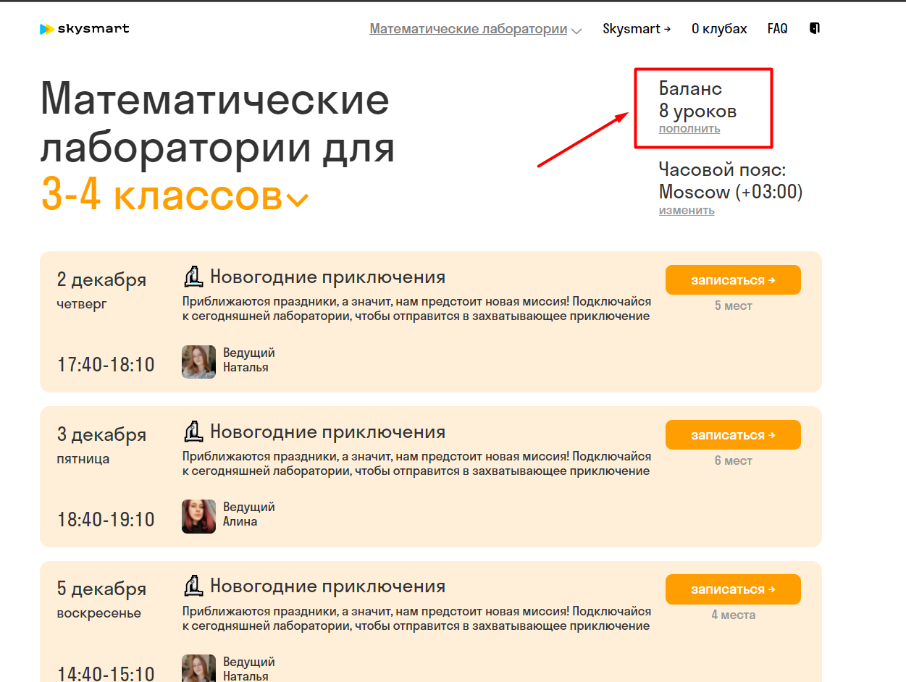906x682 pixels.
Task: Click Наталья's avatar in 2 декабря card
Action: click(x=198, y=362)
